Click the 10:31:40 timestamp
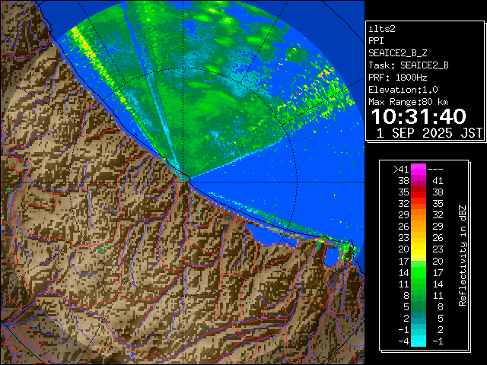Viewport: 487px width, 365px height. click(419, 116)
